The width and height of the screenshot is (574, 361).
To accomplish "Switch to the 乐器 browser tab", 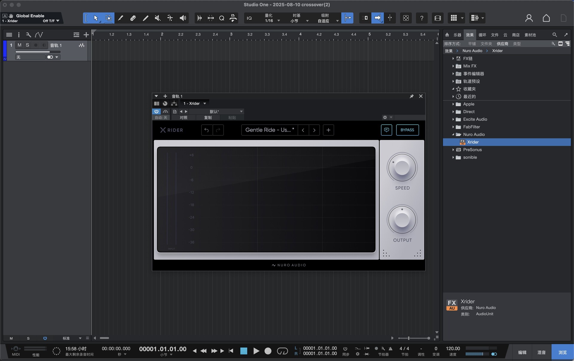I will tap(457, 35).
